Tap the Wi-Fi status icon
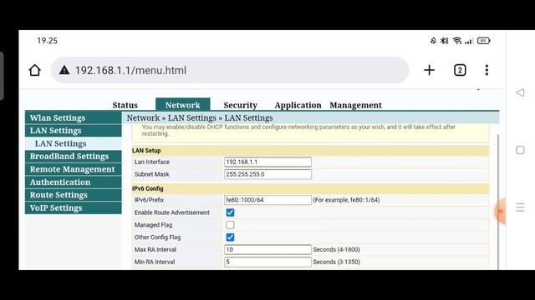Screen dimensions: 535x300 click(x=457, y=41)
